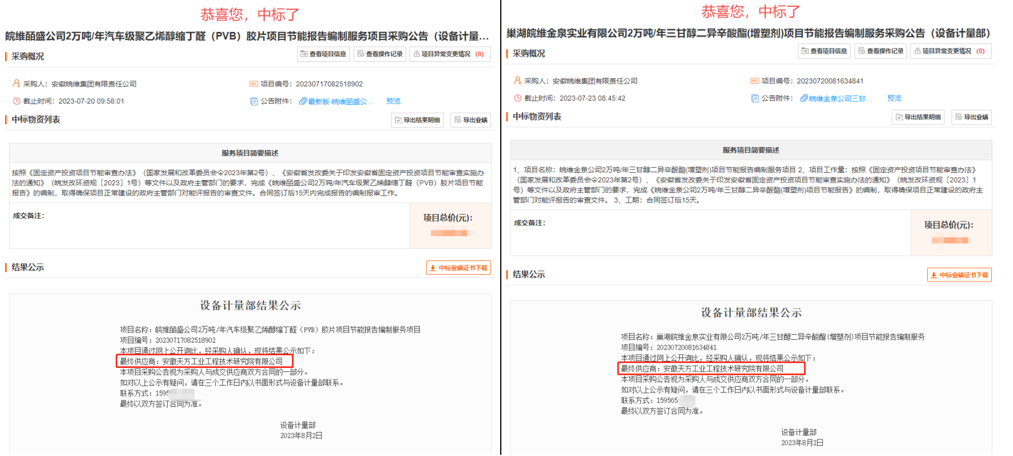Download 中标业绩证书 in left panel

pyautogui.click(x=458, y=268)
